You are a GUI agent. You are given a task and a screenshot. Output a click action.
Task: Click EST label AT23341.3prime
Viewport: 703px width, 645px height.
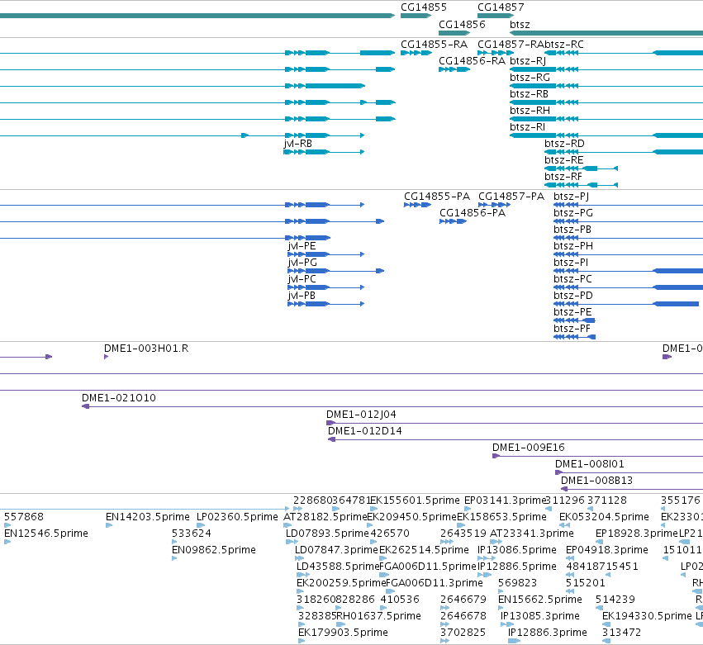click(532, 534)
